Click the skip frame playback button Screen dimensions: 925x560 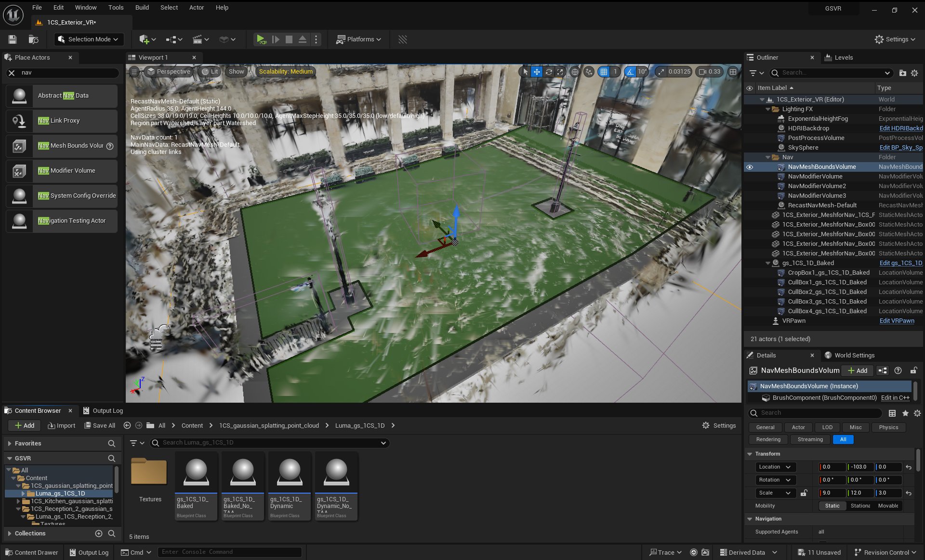(275, 39)
